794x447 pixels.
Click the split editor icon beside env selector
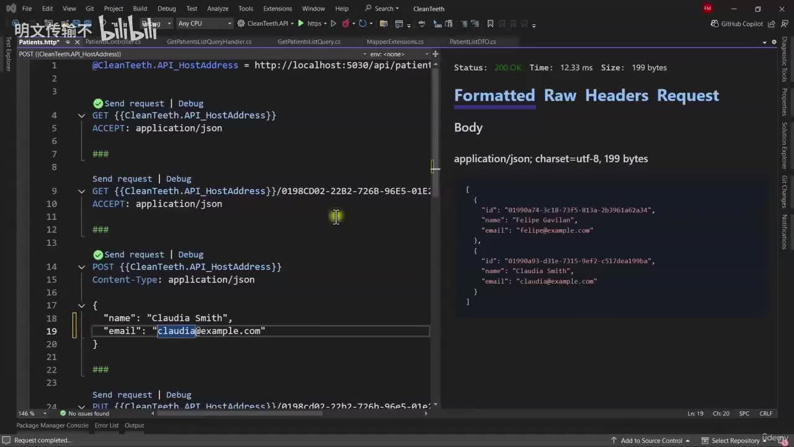tap(435, 54)
